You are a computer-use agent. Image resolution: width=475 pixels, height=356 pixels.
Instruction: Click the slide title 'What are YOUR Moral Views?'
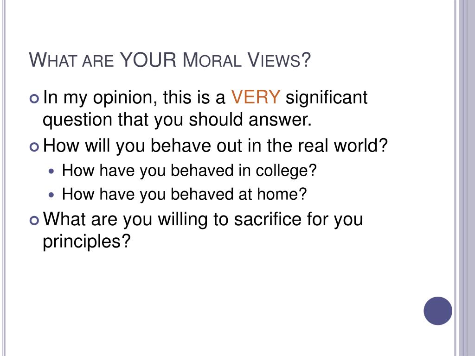coord(170,60)
